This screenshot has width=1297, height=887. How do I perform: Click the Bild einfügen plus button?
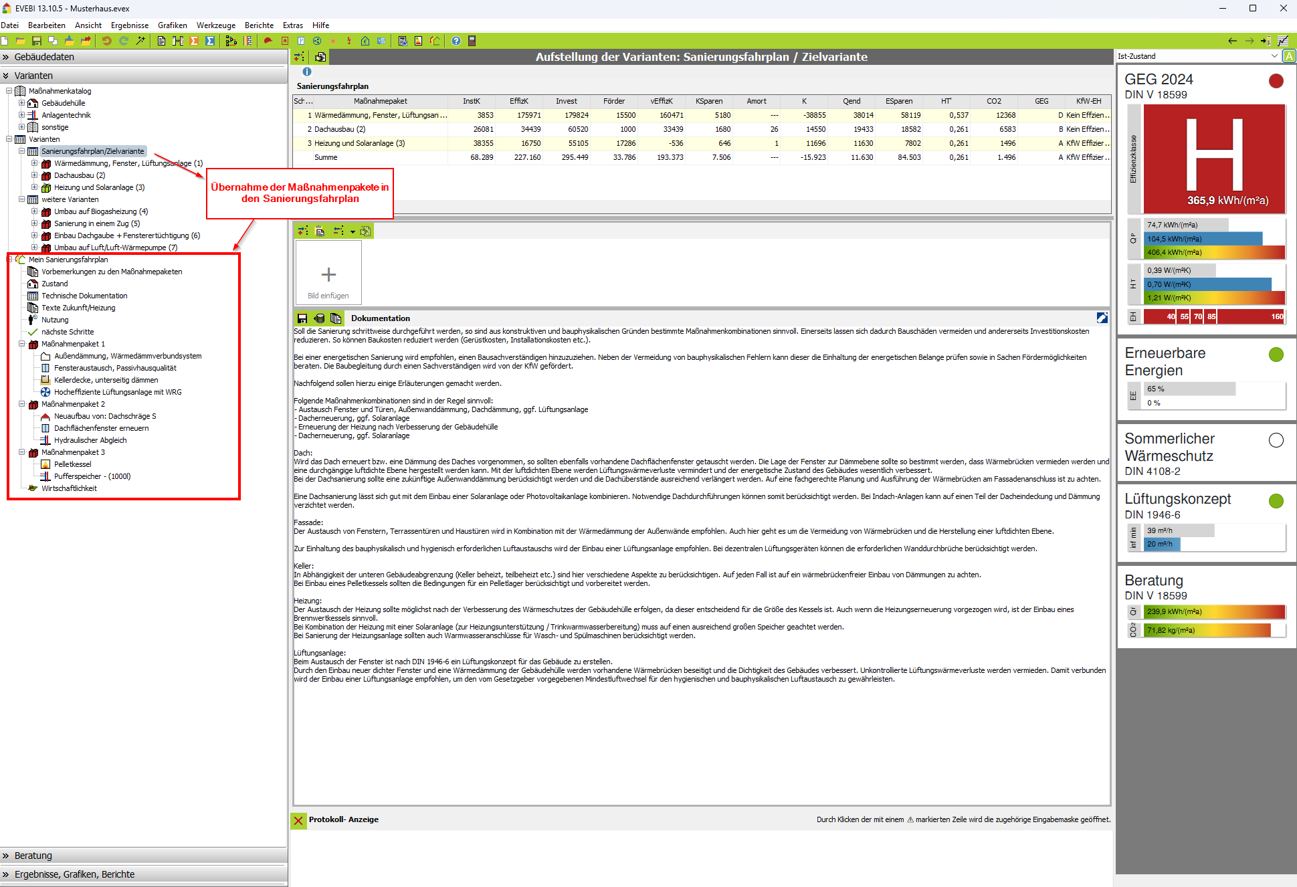[328, 274]
